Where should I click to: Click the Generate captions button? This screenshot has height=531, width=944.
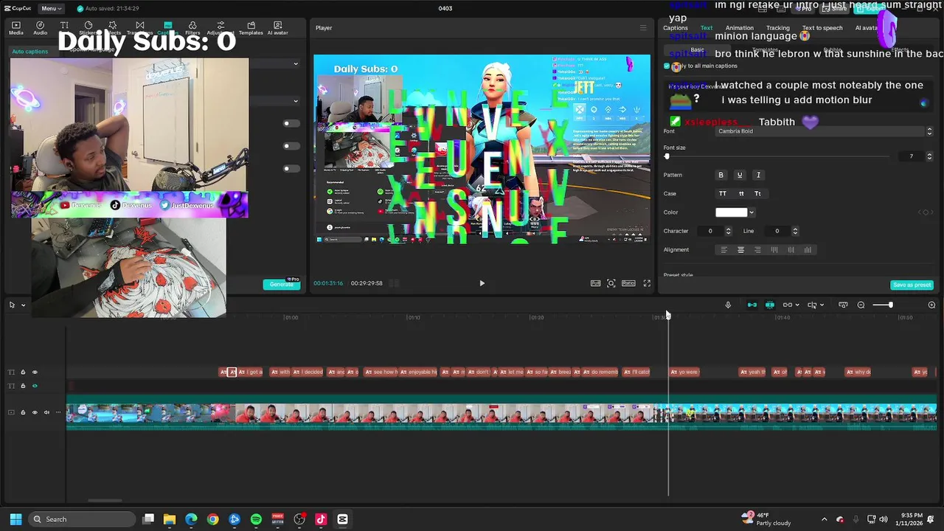(x=282, y=285)
